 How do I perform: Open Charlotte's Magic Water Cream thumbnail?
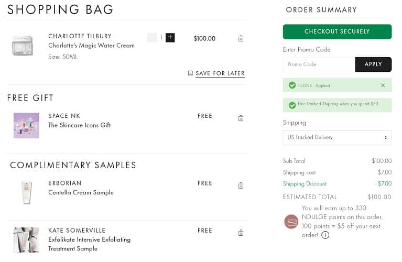[23, 46]
